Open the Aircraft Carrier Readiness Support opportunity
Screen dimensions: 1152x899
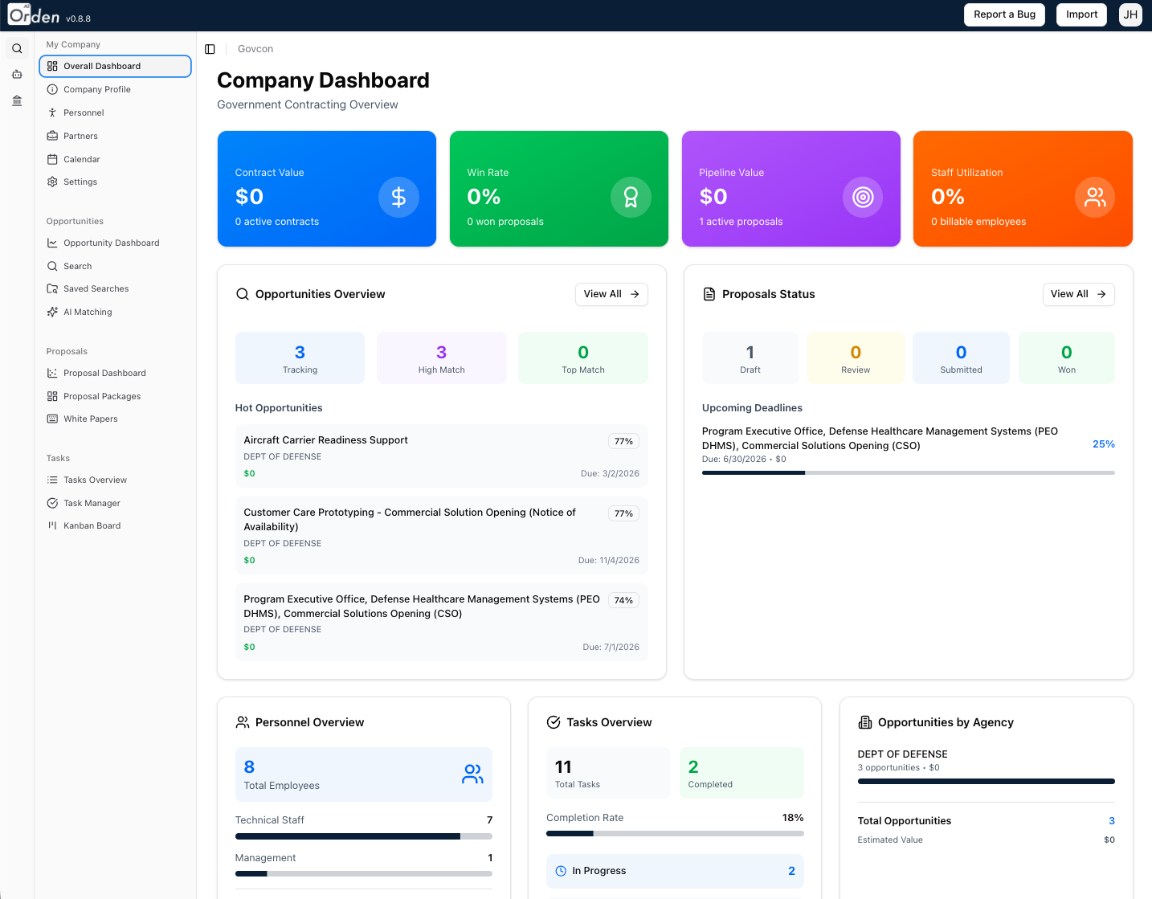tap(441, 456)
